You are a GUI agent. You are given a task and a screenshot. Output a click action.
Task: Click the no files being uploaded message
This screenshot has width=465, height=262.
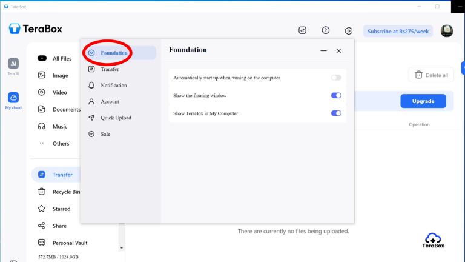pos(293,231)
